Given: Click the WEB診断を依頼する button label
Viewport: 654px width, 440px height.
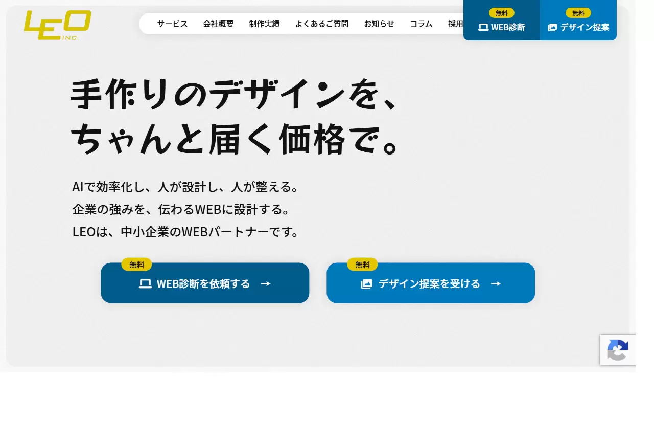Looking at the screenshot, I should pyautogui.click(x=203, y=283).
